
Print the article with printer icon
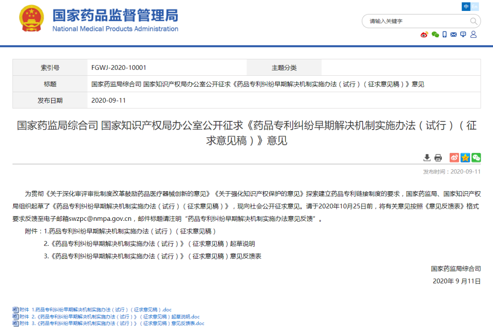[438, 158]
